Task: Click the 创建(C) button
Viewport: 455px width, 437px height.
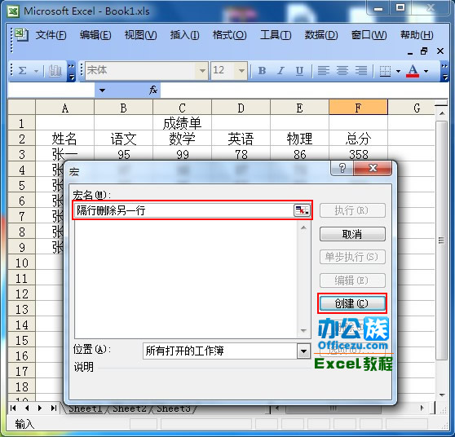Action: point(352,303)
